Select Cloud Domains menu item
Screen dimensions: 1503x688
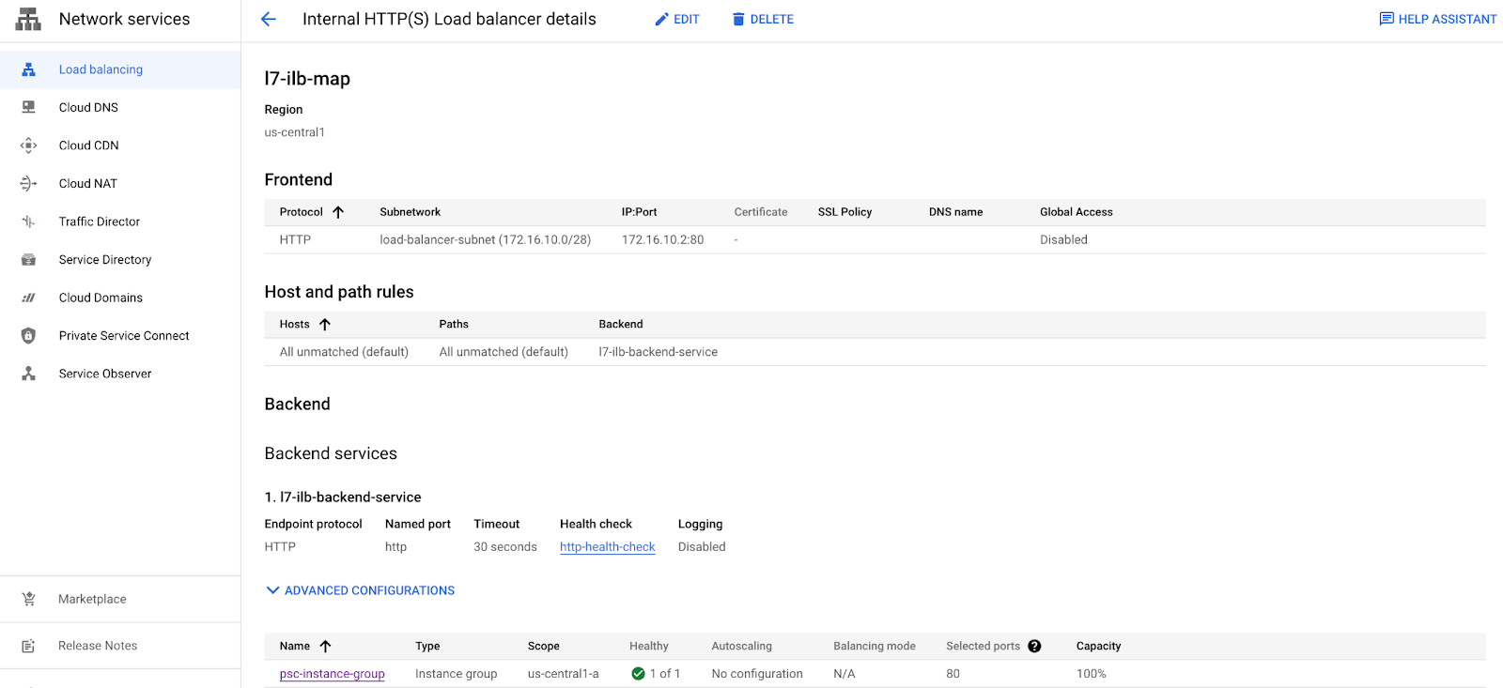(x=101, y=298)
